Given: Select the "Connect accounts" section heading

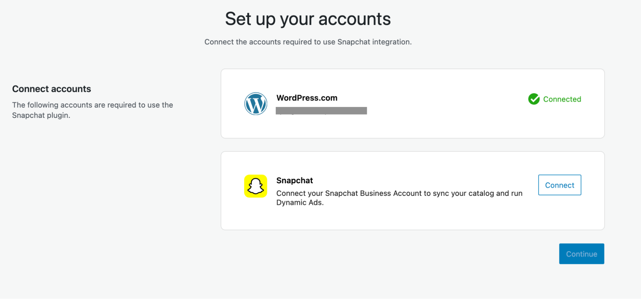Looking at the screenshot, I should [52, 89].
